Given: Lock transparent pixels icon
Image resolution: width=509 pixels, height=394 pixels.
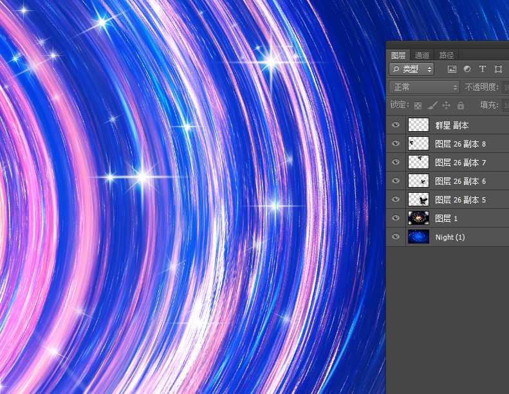Looking at the screenshot, I should coord(418,105).
